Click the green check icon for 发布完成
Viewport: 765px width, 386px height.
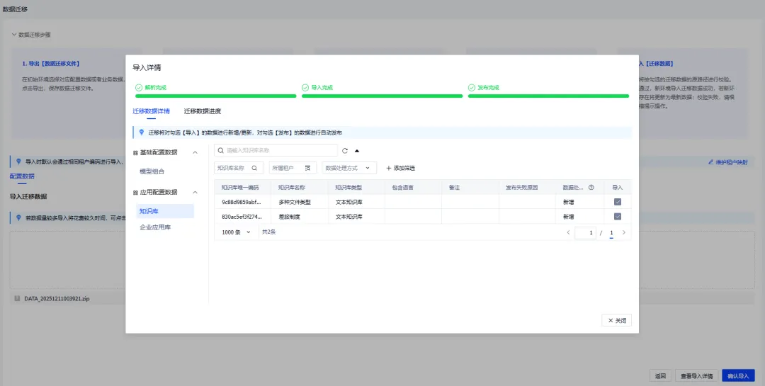click(471, 87)
